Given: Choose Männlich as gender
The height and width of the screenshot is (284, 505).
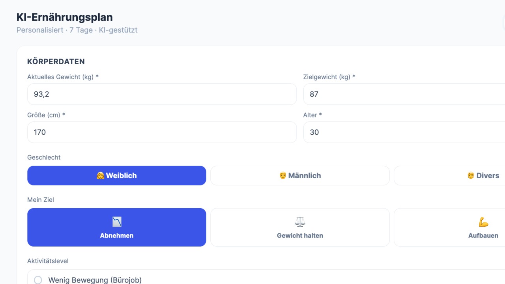Looking at the screenshot, I should [300, 176].
